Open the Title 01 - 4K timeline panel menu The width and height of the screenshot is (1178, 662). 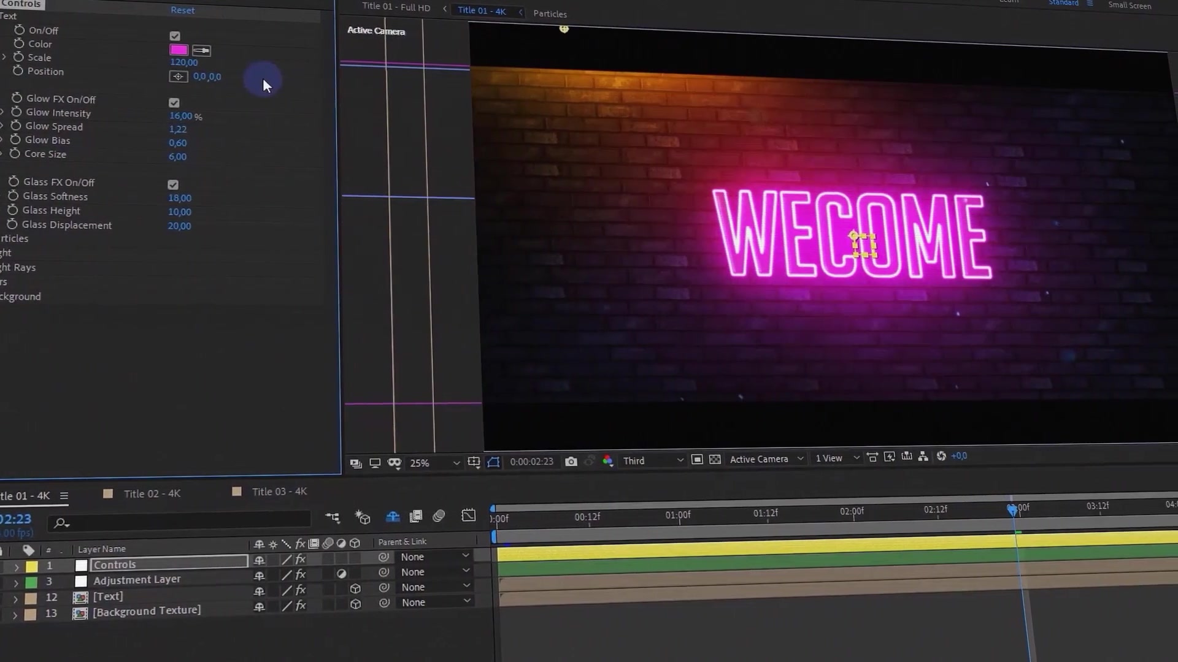64,495
